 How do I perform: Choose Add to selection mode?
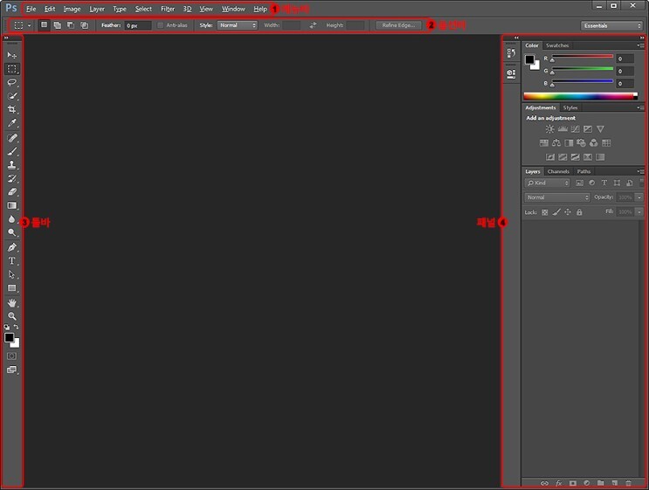(57, 25)
